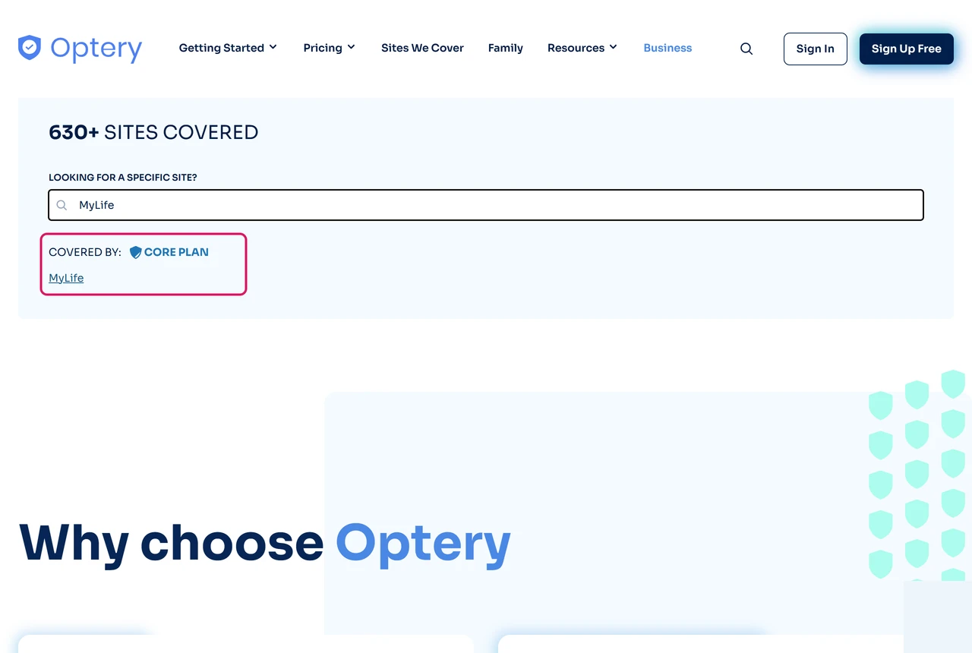Viewport: 972px width, 653px height.
Task: Open the Sites We Cover page
Action: pos(422,48)
